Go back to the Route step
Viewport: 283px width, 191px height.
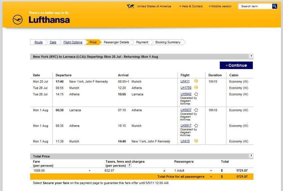(x=38, y=42)
